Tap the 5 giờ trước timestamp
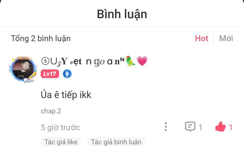Screen dimensions: 244x152 point(60,127)
